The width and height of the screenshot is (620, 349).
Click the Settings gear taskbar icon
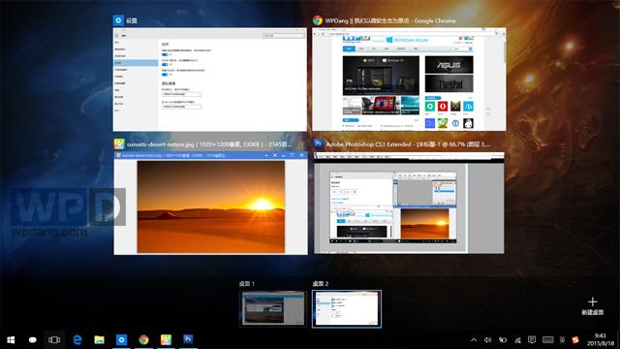point(121,339)
